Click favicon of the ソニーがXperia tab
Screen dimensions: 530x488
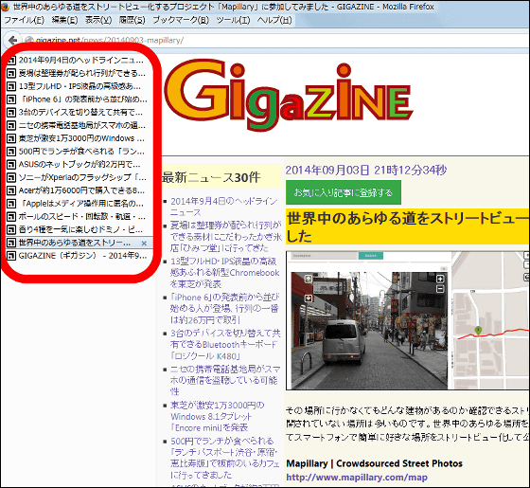[x=11, y=178]
